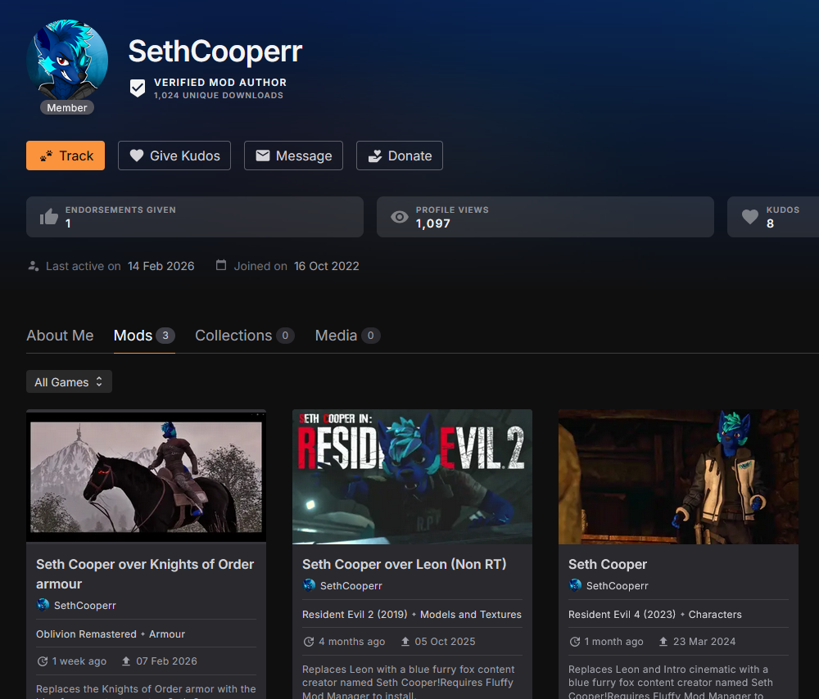Click small author avatar on Leon (Non RT) card
This screenshot has height=699, width=819.
(310, 584)
